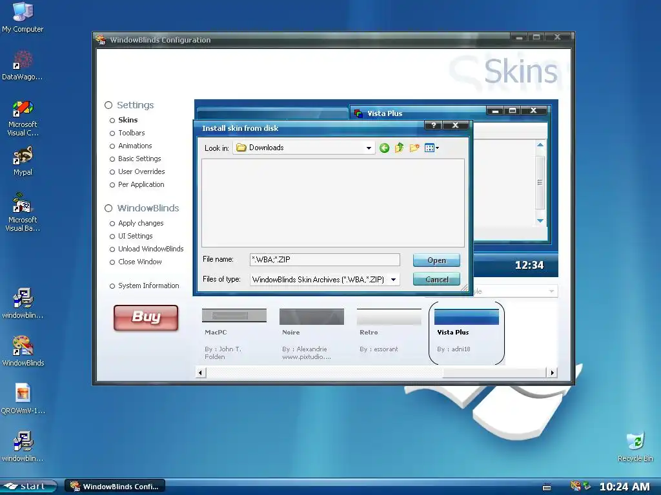The image size is (661, 495).
Task: Expand the Files of type dropdown
Action: pyautogui.click(x=393, y=280)
